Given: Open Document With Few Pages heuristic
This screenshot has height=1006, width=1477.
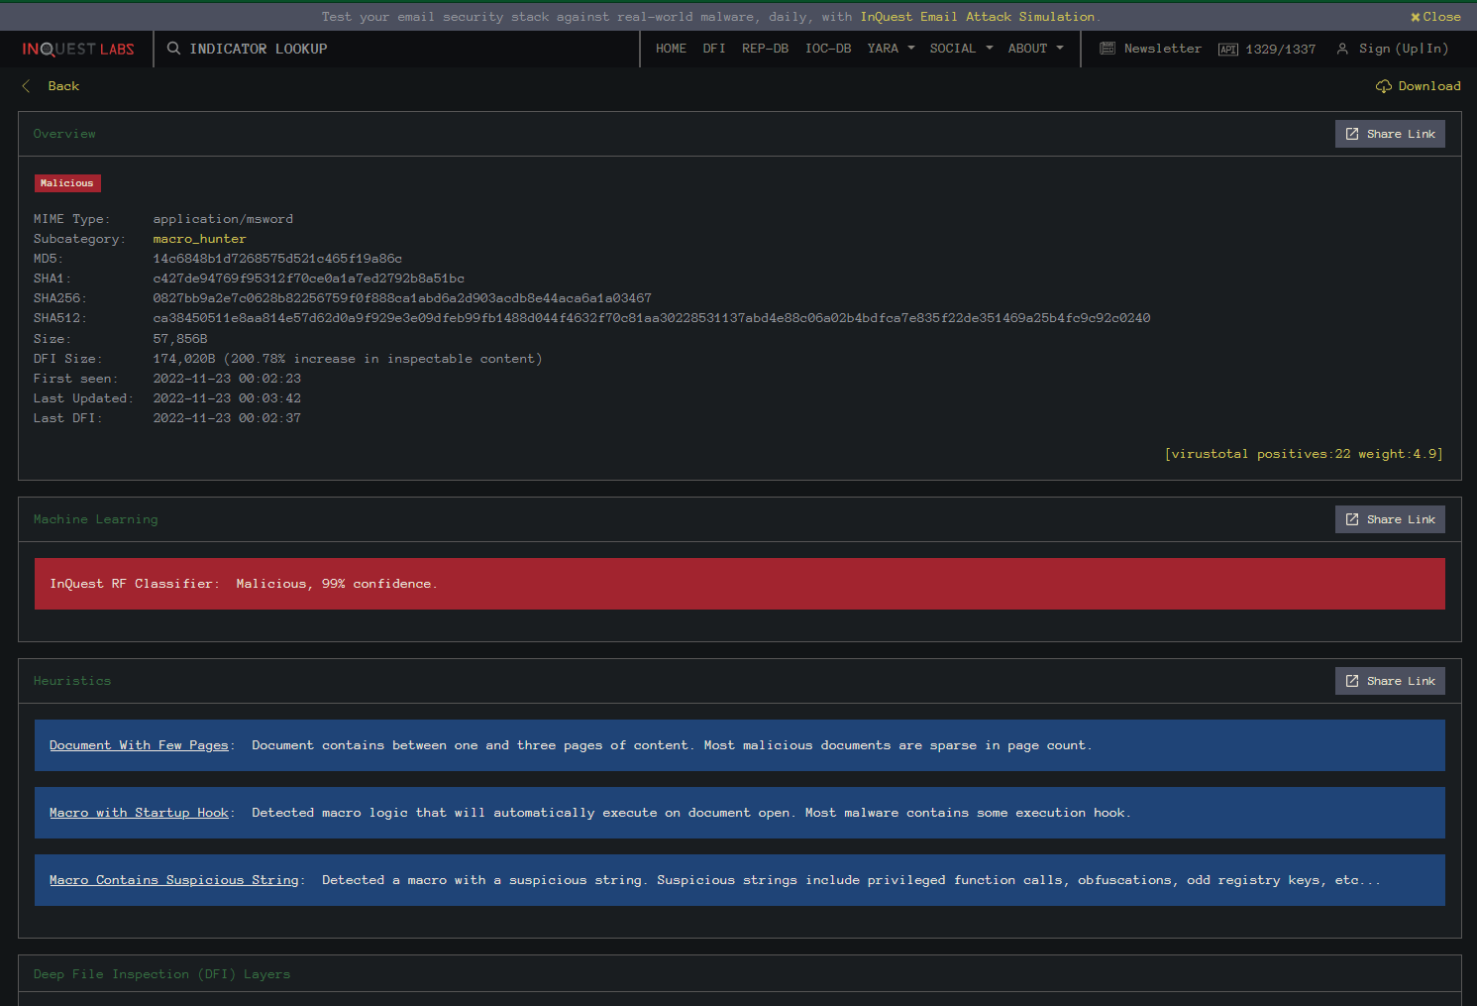Looking at the screenshot, I should (x=139, y=745).
